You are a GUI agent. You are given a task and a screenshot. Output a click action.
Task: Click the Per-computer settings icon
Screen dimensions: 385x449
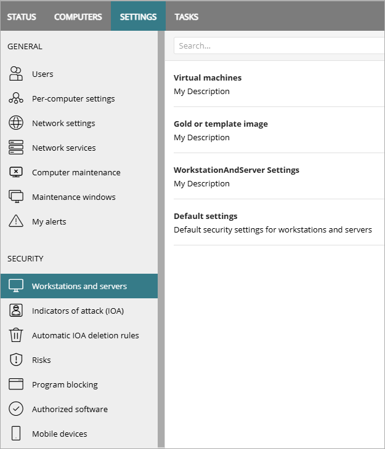[x=16, y=98]
